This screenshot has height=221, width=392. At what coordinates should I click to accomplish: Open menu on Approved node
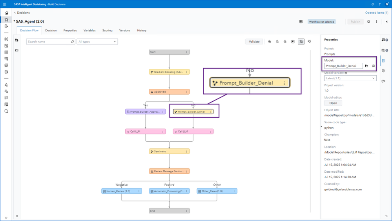186,92
